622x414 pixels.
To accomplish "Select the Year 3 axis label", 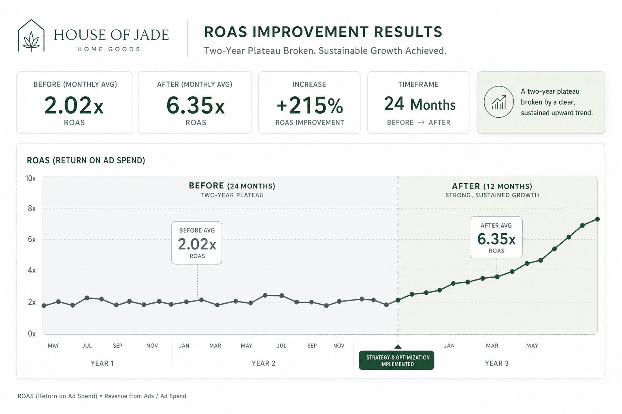I will click(x=496, y=363).
